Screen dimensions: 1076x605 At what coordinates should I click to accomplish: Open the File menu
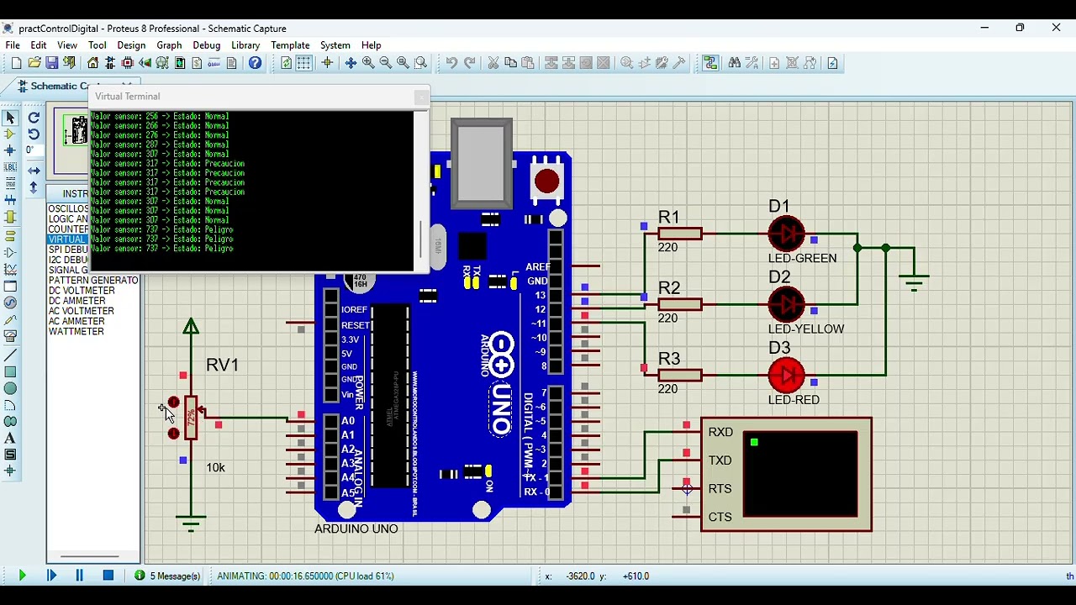13,45
